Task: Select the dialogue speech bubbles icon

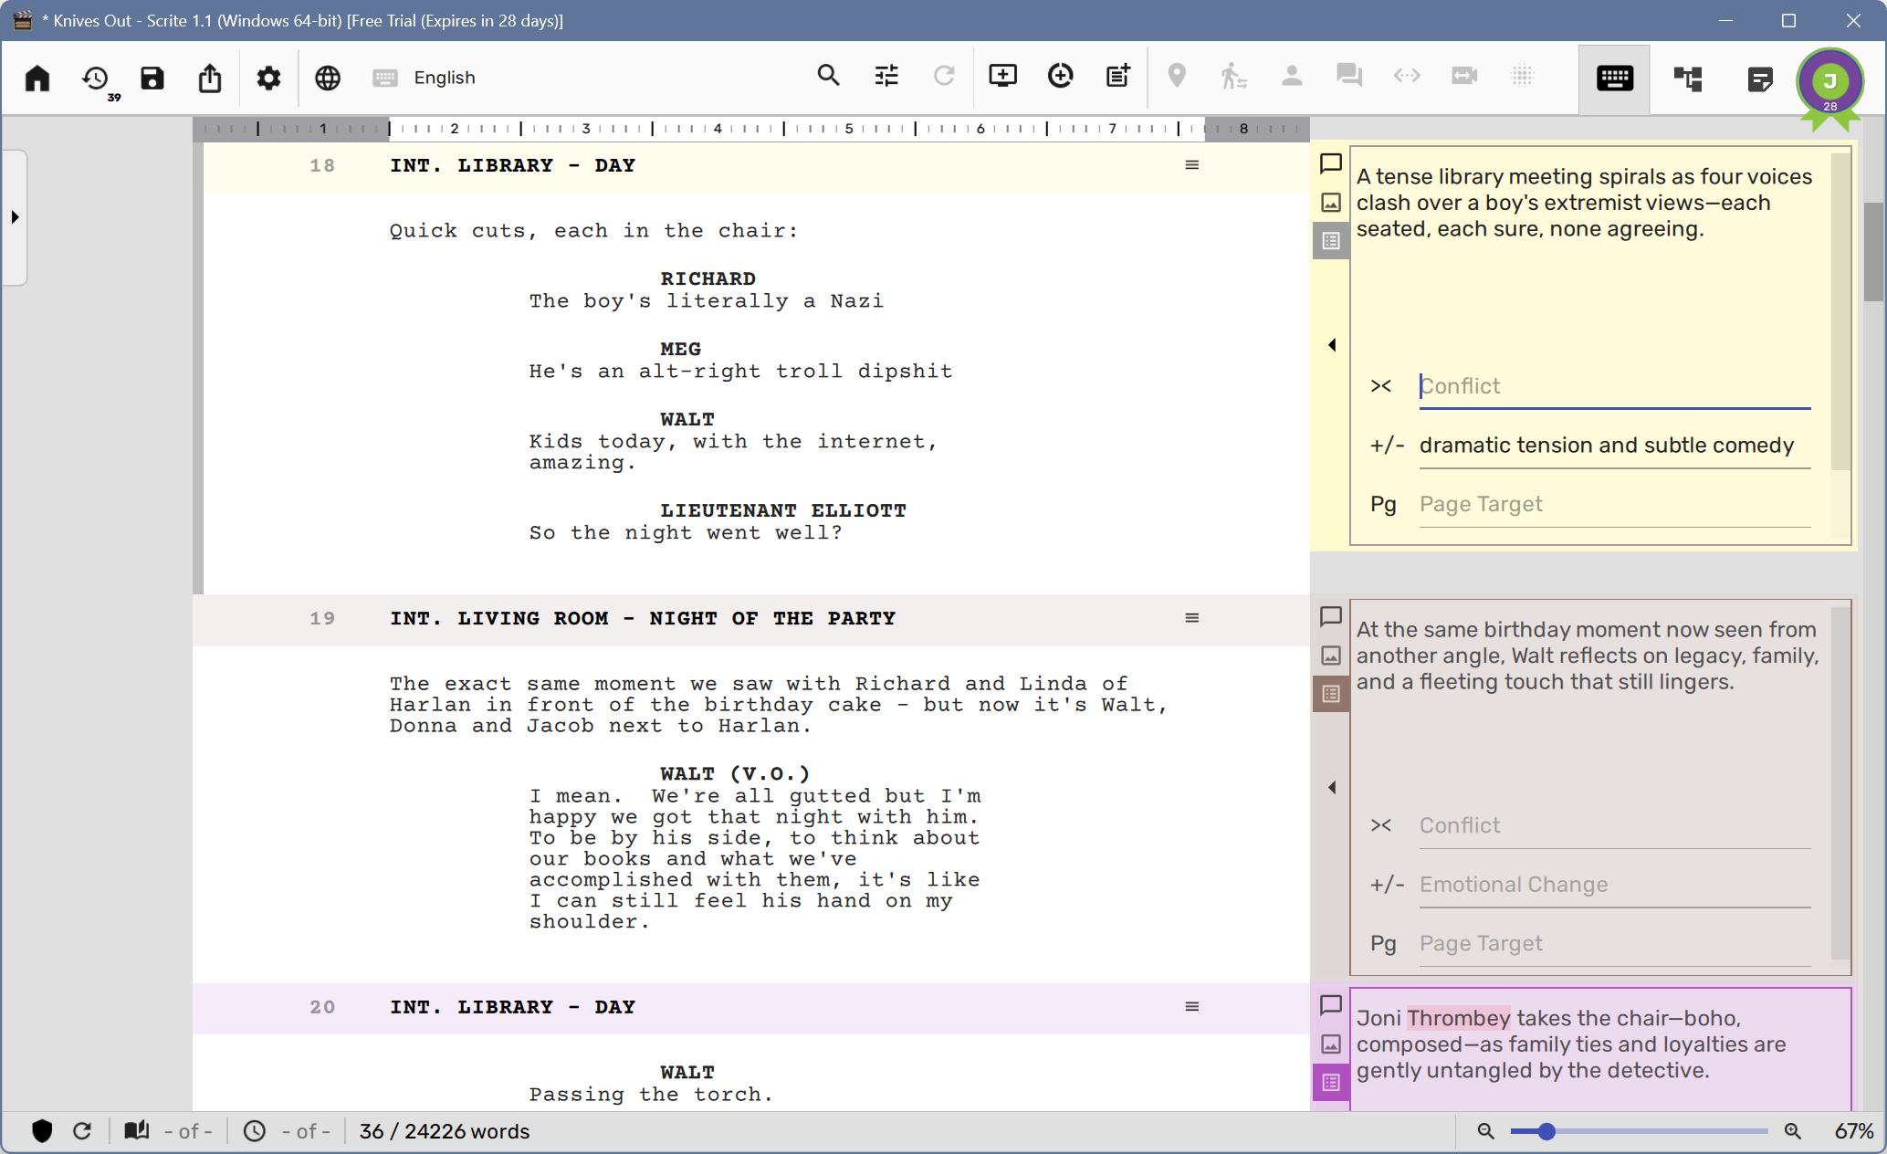Action: (x=1349, y=76)
